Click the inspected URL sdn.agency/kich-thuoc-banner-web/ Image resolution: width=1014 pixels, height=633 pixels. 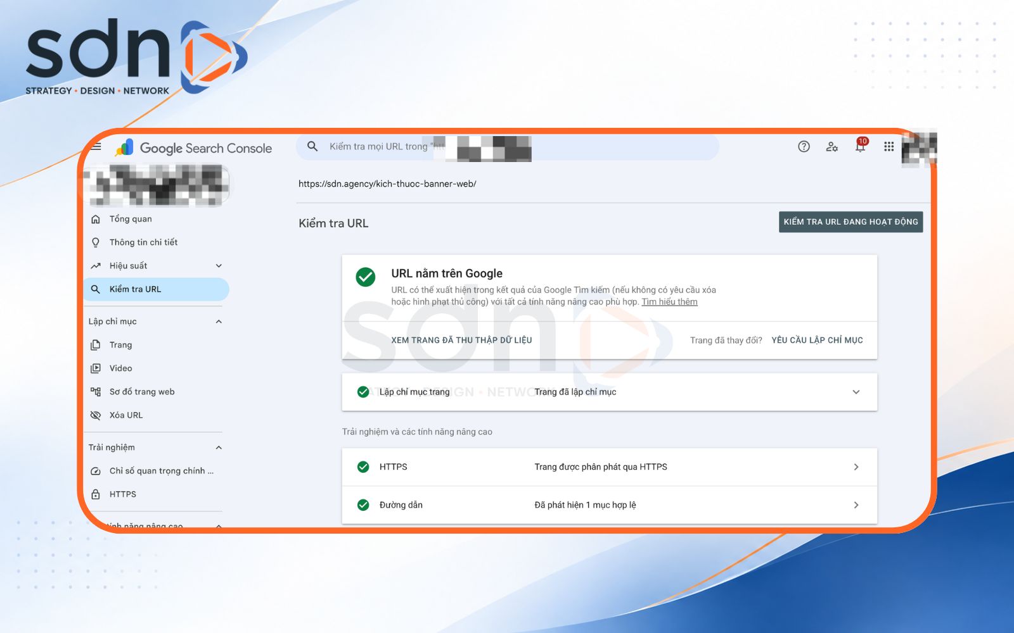[387, 184]
